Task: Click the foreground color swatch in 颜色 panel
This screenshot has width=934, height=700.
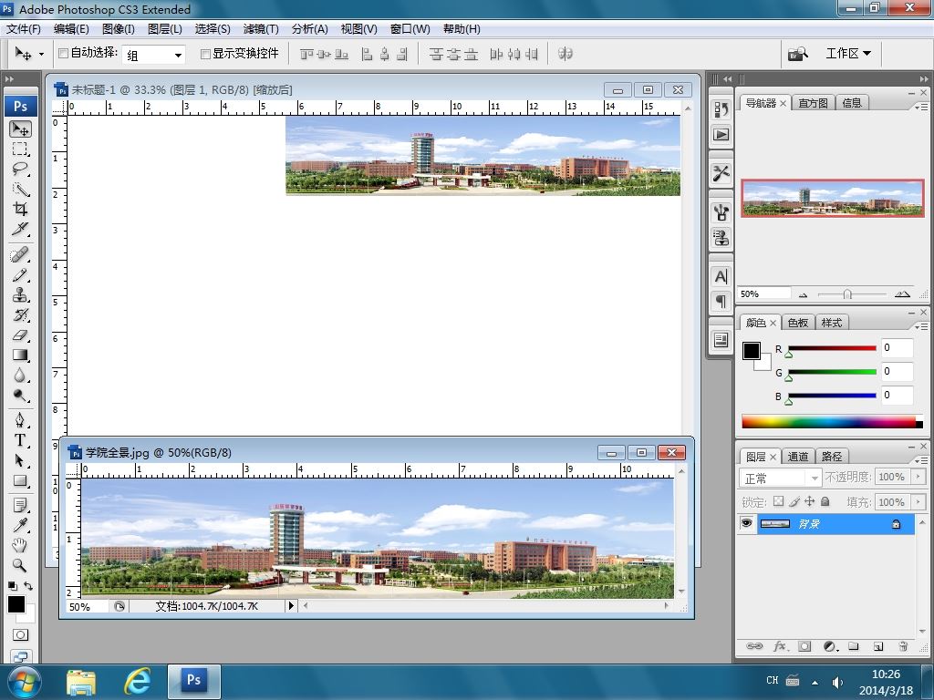Action: (752, 351)
